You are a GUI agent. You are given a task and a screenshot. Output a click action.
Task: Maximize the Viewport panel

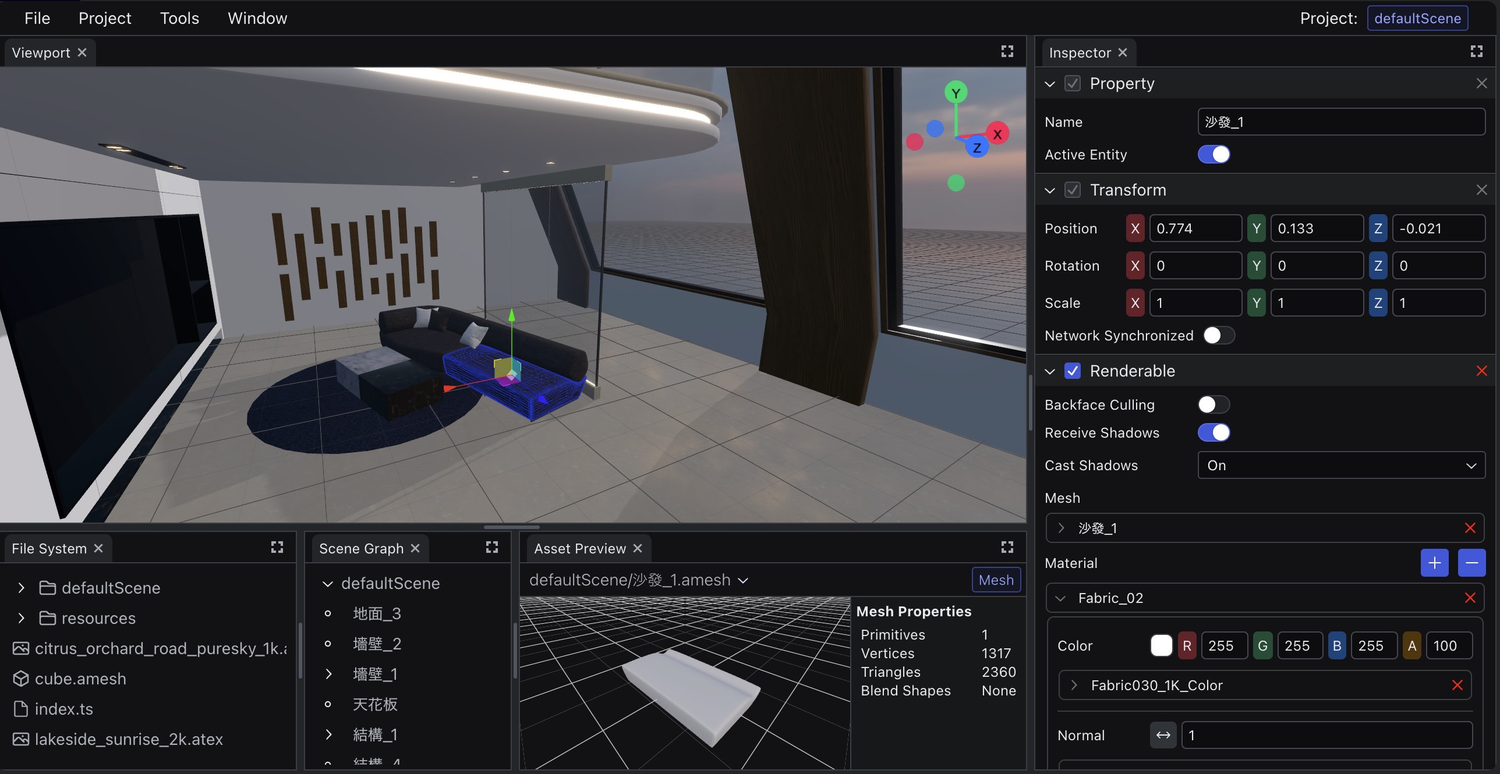(x=1007, y=52)
